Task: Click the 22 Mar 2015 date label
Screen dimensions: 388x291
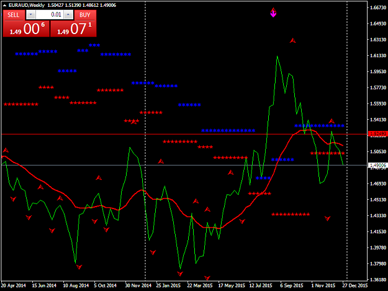Action: point(200,285)
